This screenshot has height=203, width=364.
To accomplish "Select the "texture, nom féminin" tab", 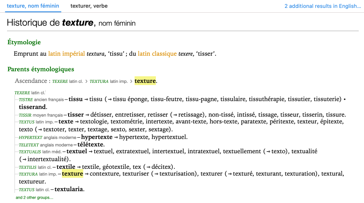I will 34,6.
